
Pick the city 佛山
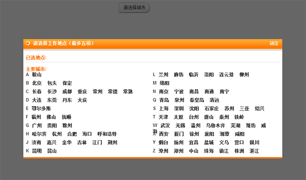point(51,117)
